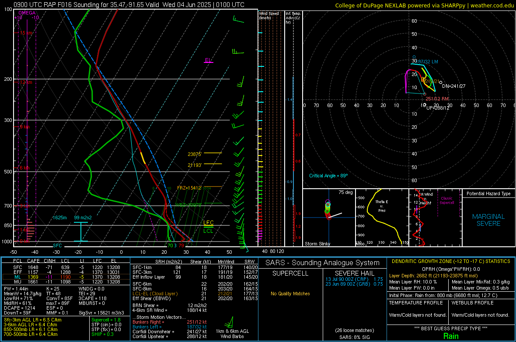The width and height of the screenshot is (516, 342).
Task: Click the MU parcel row in CAPE table
Action: [x=66, y=281]
